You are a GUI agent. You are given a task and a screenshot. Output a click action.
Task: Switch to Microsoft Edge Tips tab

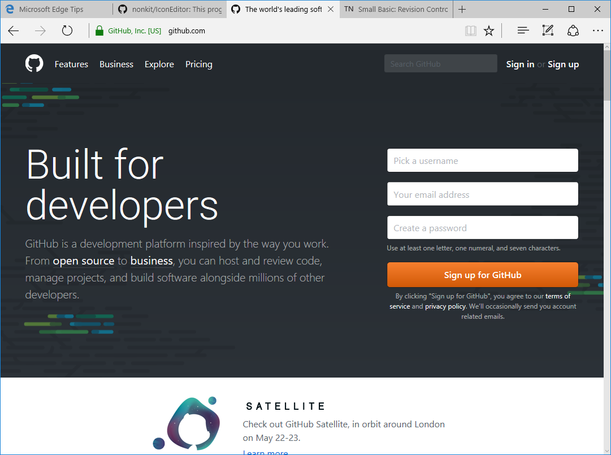click(x=57, y=10)
